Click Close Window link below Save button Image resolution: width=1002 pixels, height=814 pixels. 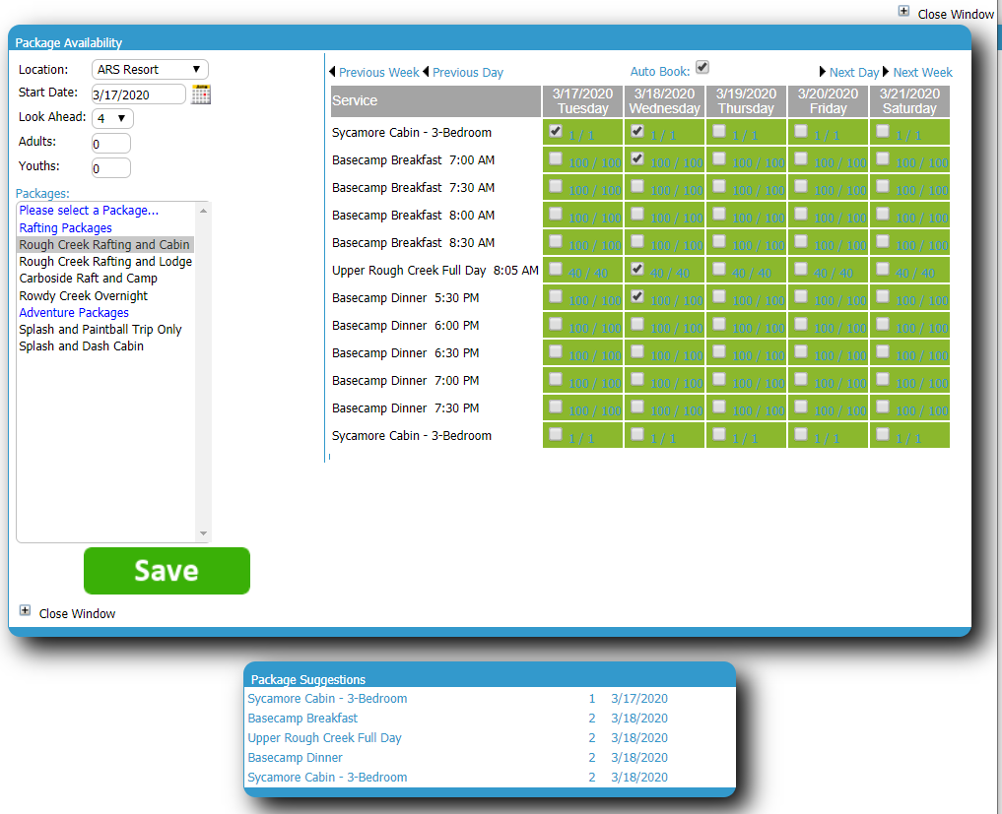coord(77,613)
